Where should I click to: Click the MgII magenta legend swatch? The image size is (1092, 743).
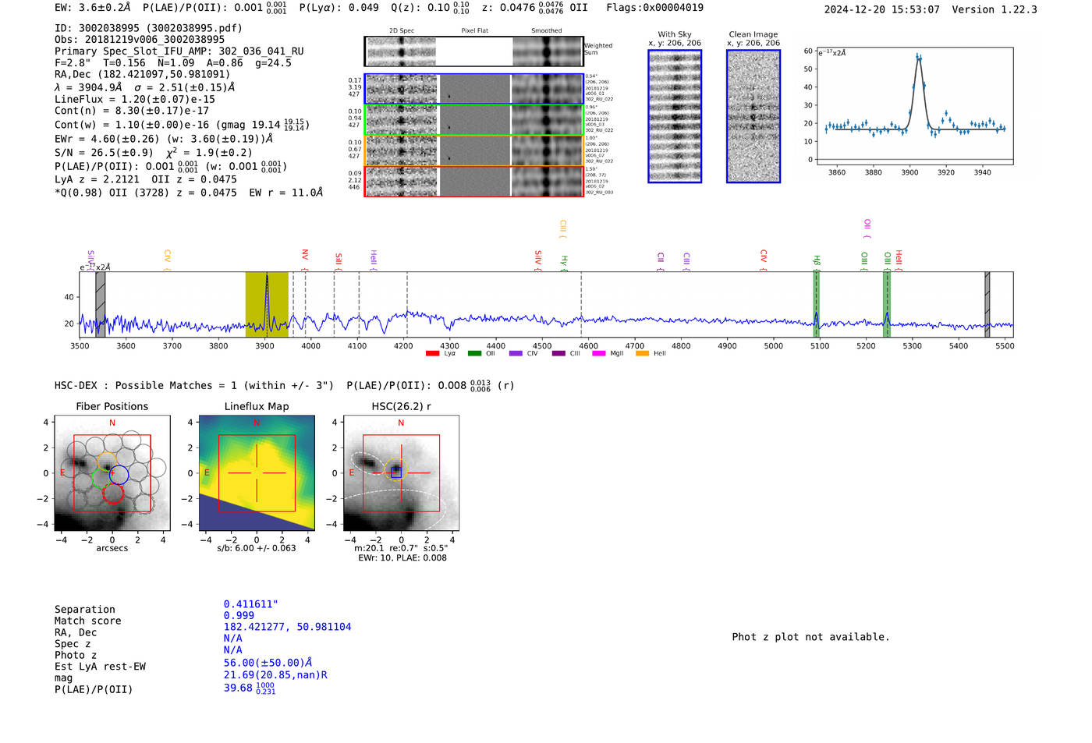(x=599, y=354)
